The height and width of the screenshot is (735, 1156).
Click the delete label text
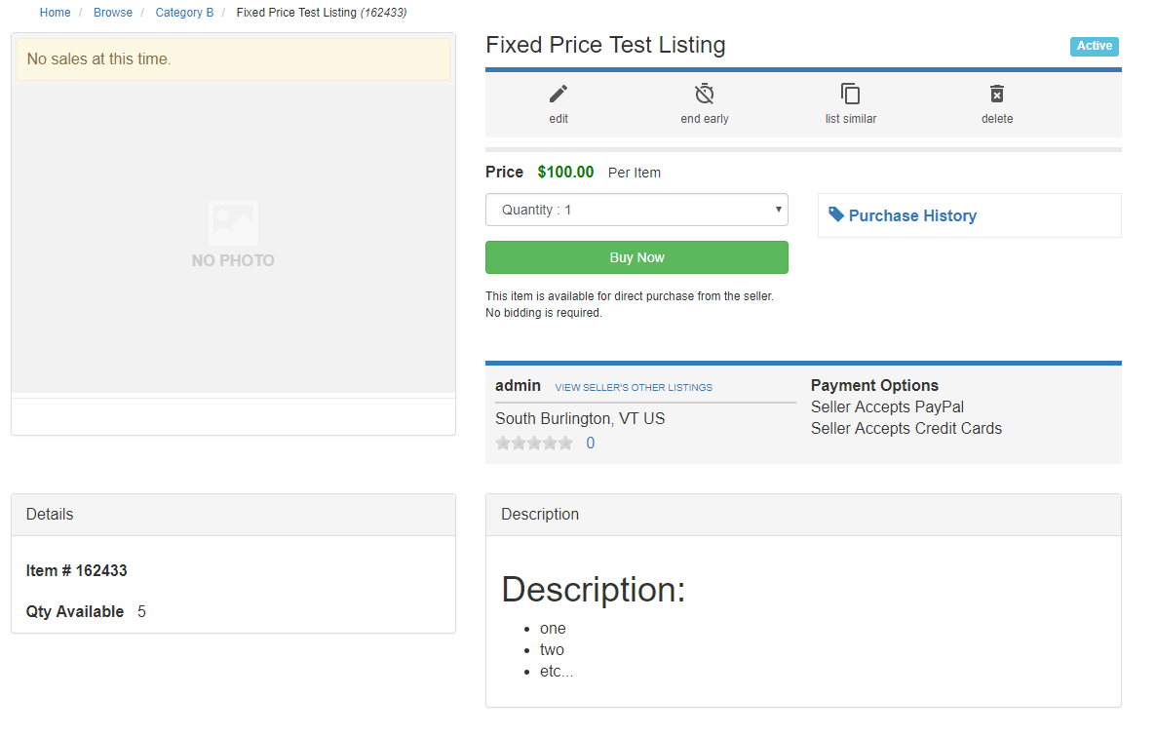point(997,119)
